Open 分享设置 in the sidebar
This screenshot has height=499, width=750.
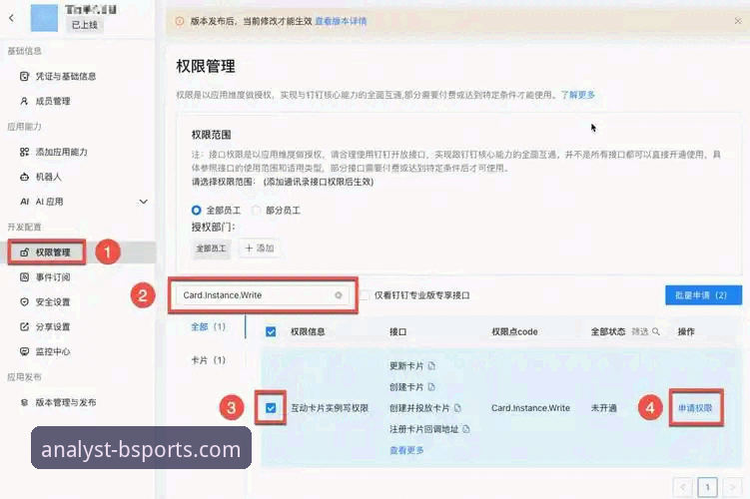(53, 327)
